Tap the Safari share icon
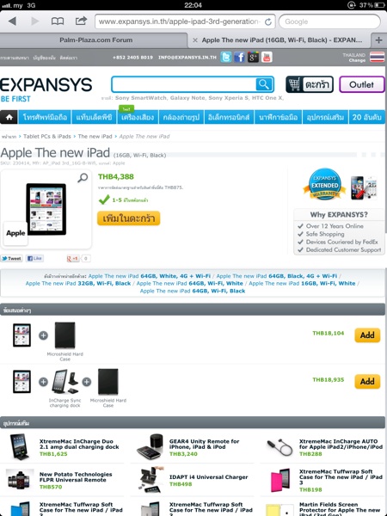Viewport: 387px width, 516px height. (x=81, y=21)
